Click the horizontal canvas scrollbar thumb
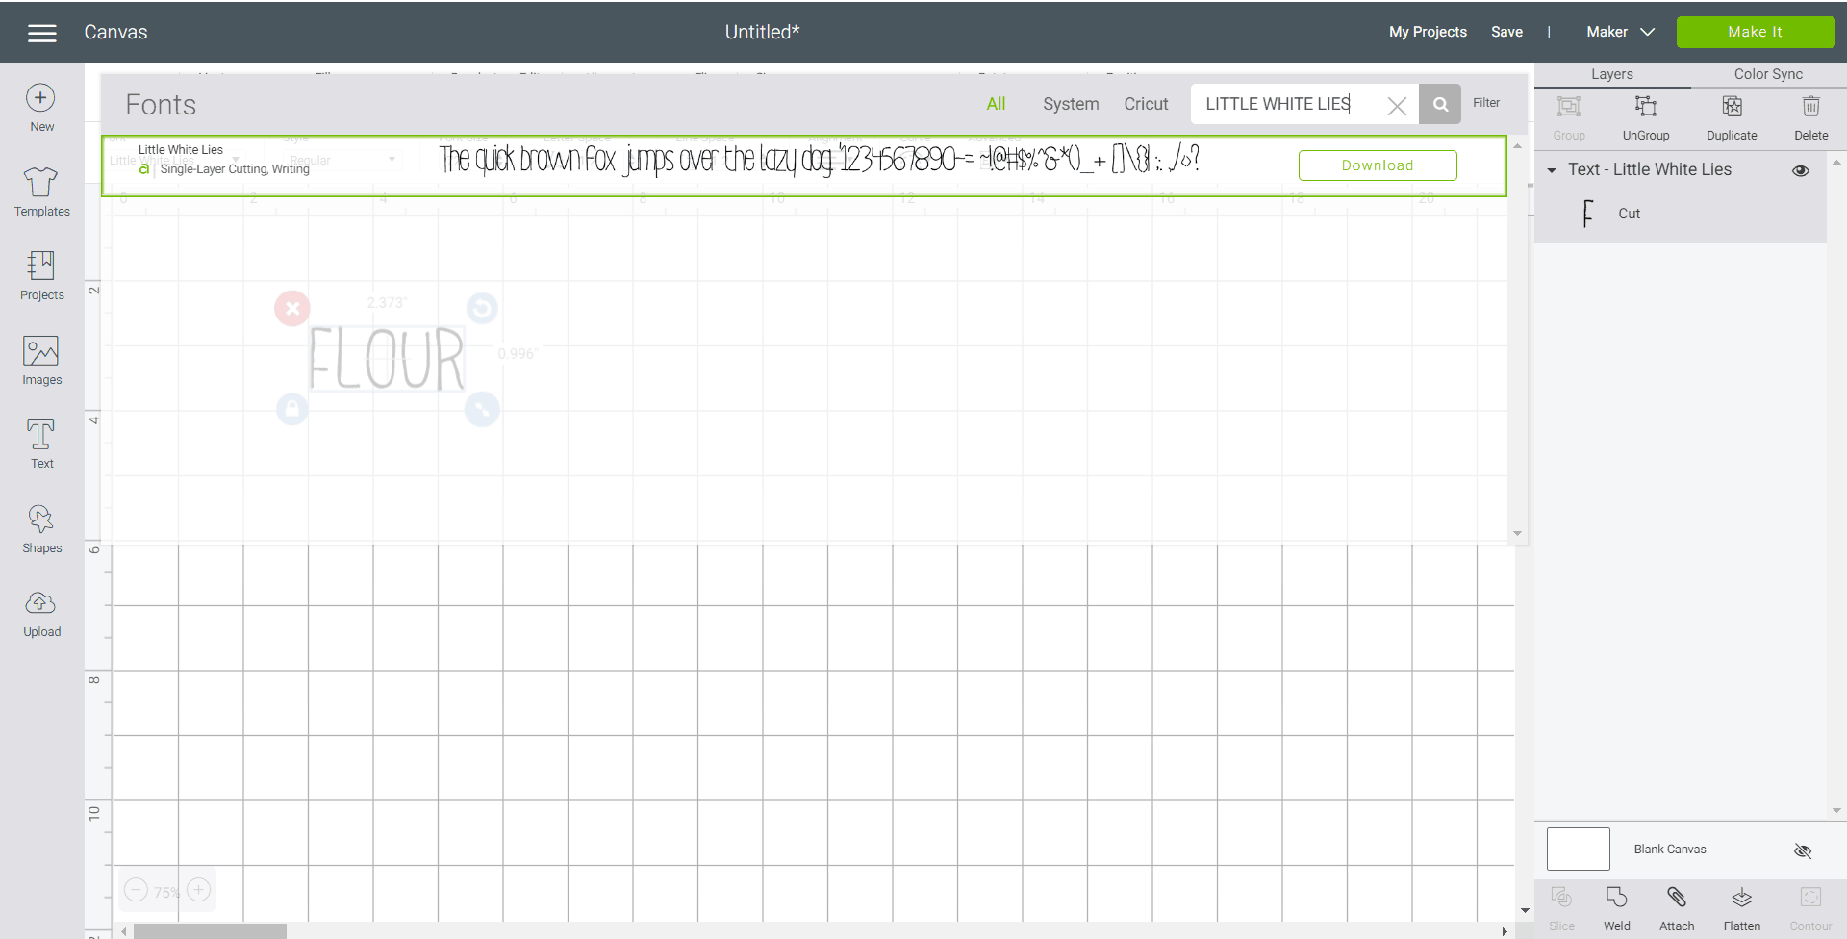The image size is (1847, 939). click(x=210, y=931)
